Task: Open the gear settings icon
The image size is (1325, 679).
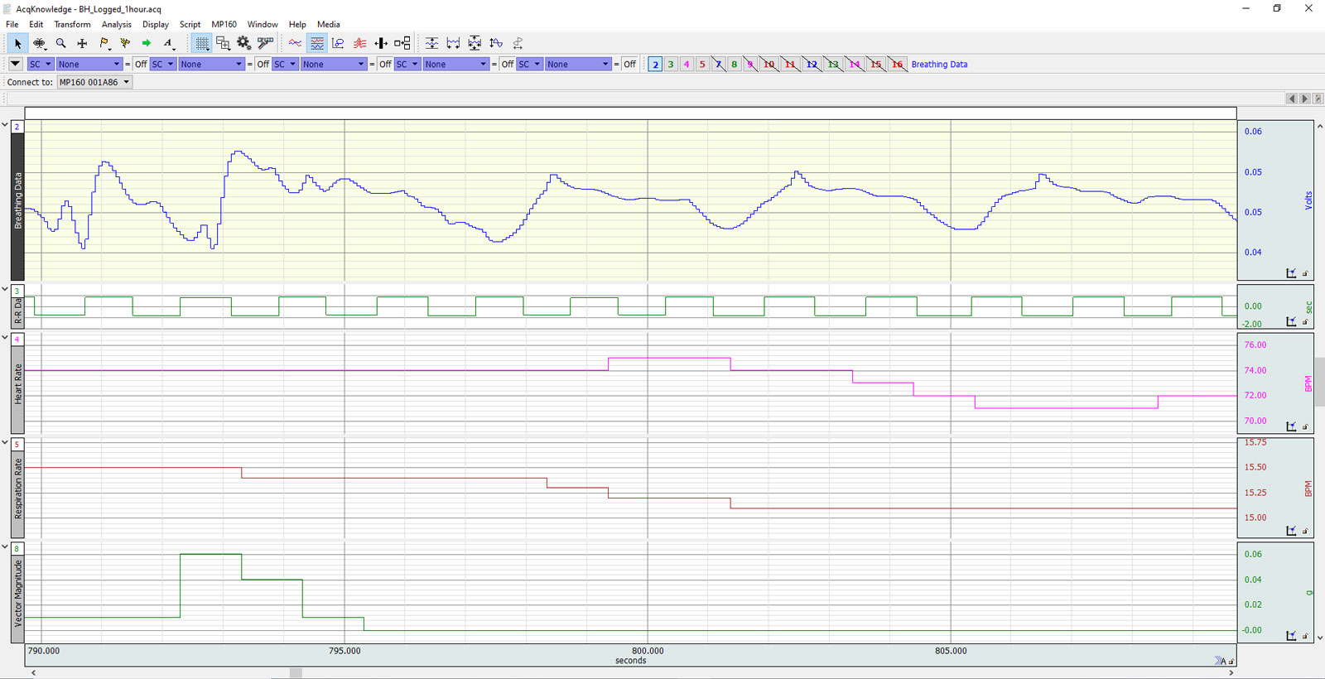Action: click(x=244, y=43)
